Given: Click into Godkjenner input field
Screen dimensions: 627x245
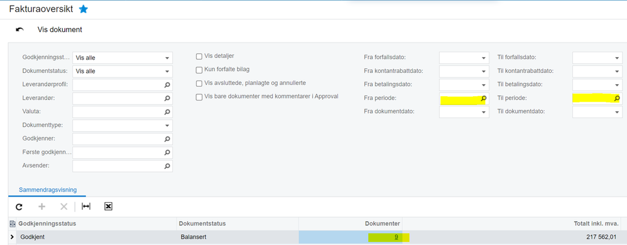Looking at the screenshot, I should [x=123, y=139].
